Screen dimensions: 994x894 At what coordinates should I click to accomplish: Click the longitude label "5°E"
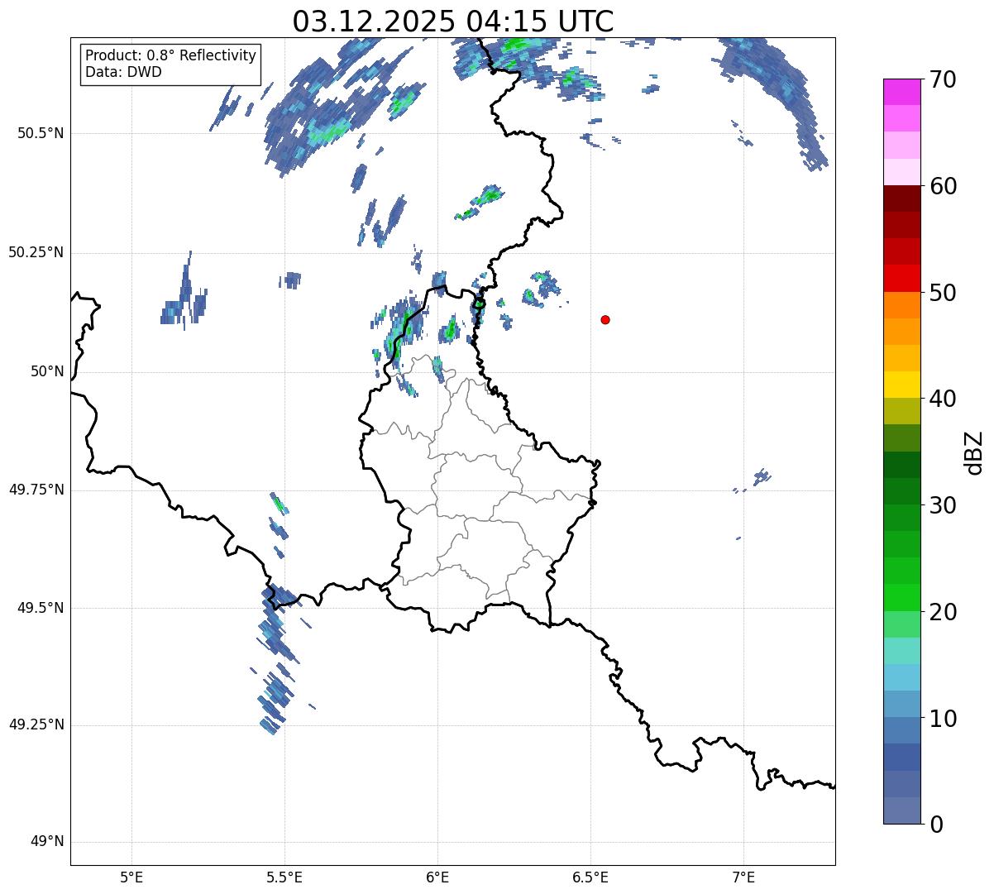tap(131, 877)
